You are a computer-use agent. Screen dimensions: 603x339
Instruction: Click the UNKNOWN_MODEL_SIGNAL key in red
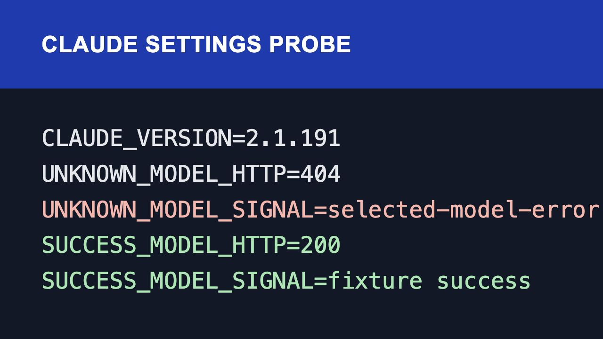[x=178, y=210]
